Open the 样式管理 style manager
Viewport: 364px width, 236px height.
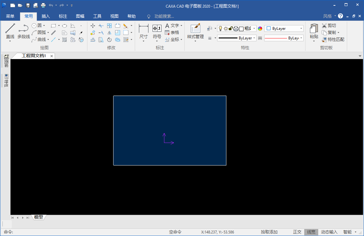[195, 31]
